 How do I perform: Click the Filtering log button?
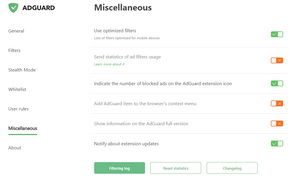119,168
